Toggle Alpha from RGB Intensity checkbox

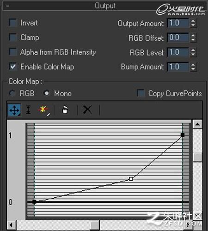point(13,52)
